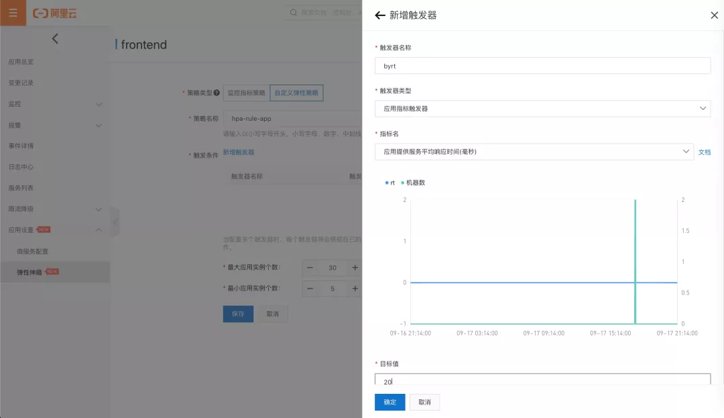This screenshot has height=418, width=724.
Task: Increase 最小应用实例个数 with plus button
Action: click(355, 289)
